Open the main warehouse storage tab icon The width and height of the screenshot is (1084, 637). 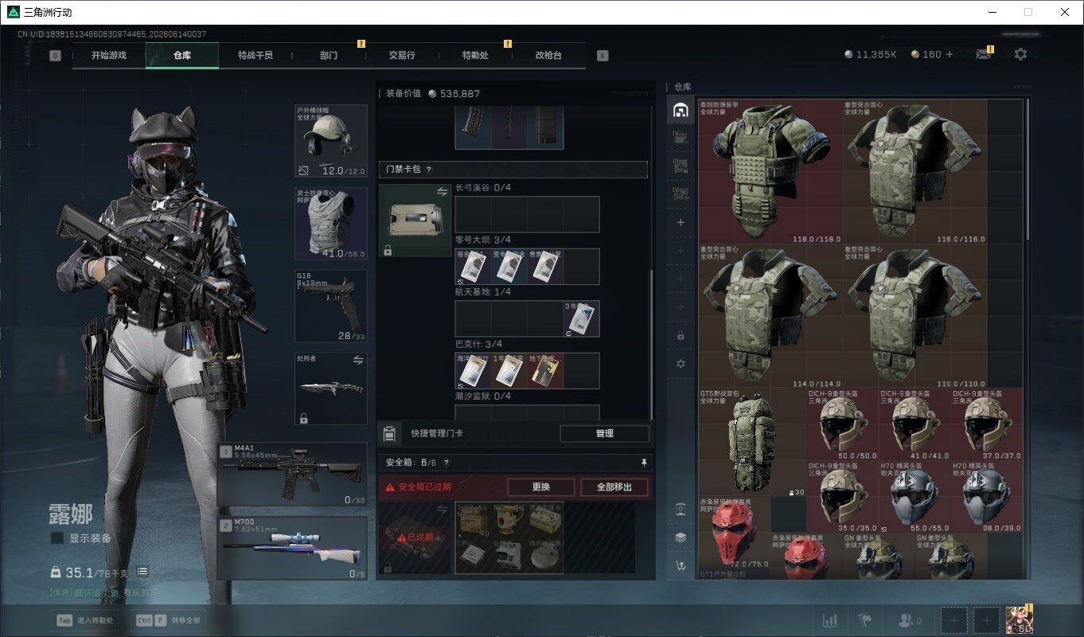click(680, 110)
